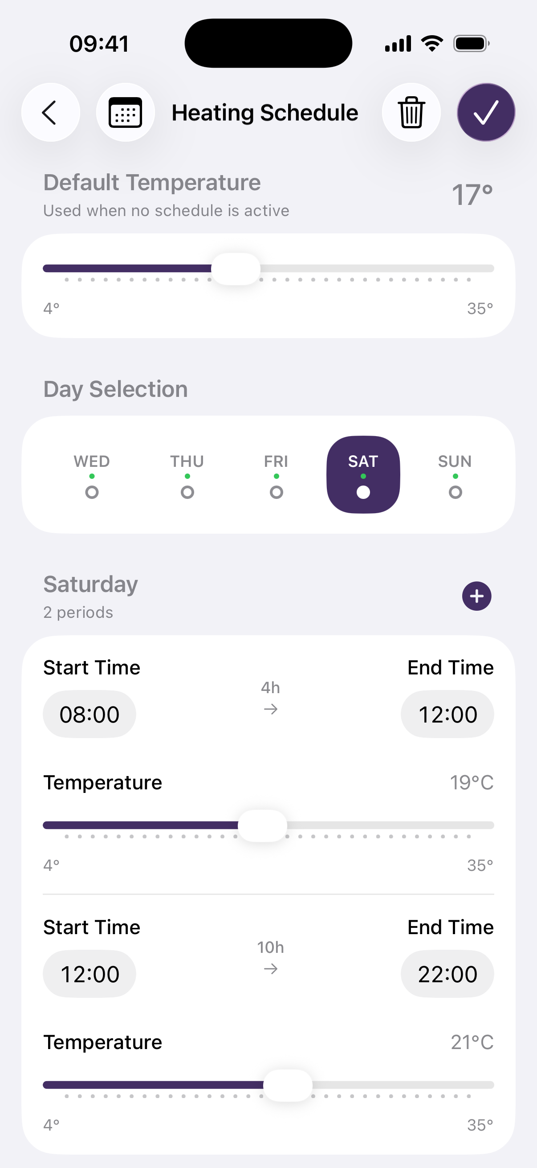This screenshot has width=537, height=1168.
Task: Open the 08:00 start time picker
Action: point(89,714)
